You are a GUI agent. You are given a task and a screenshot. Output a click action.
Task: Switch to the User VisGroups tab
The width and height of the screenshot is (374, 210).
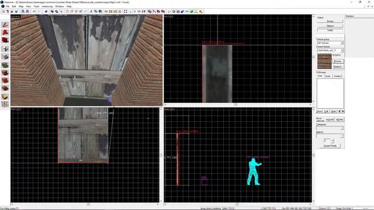[320, 76]
